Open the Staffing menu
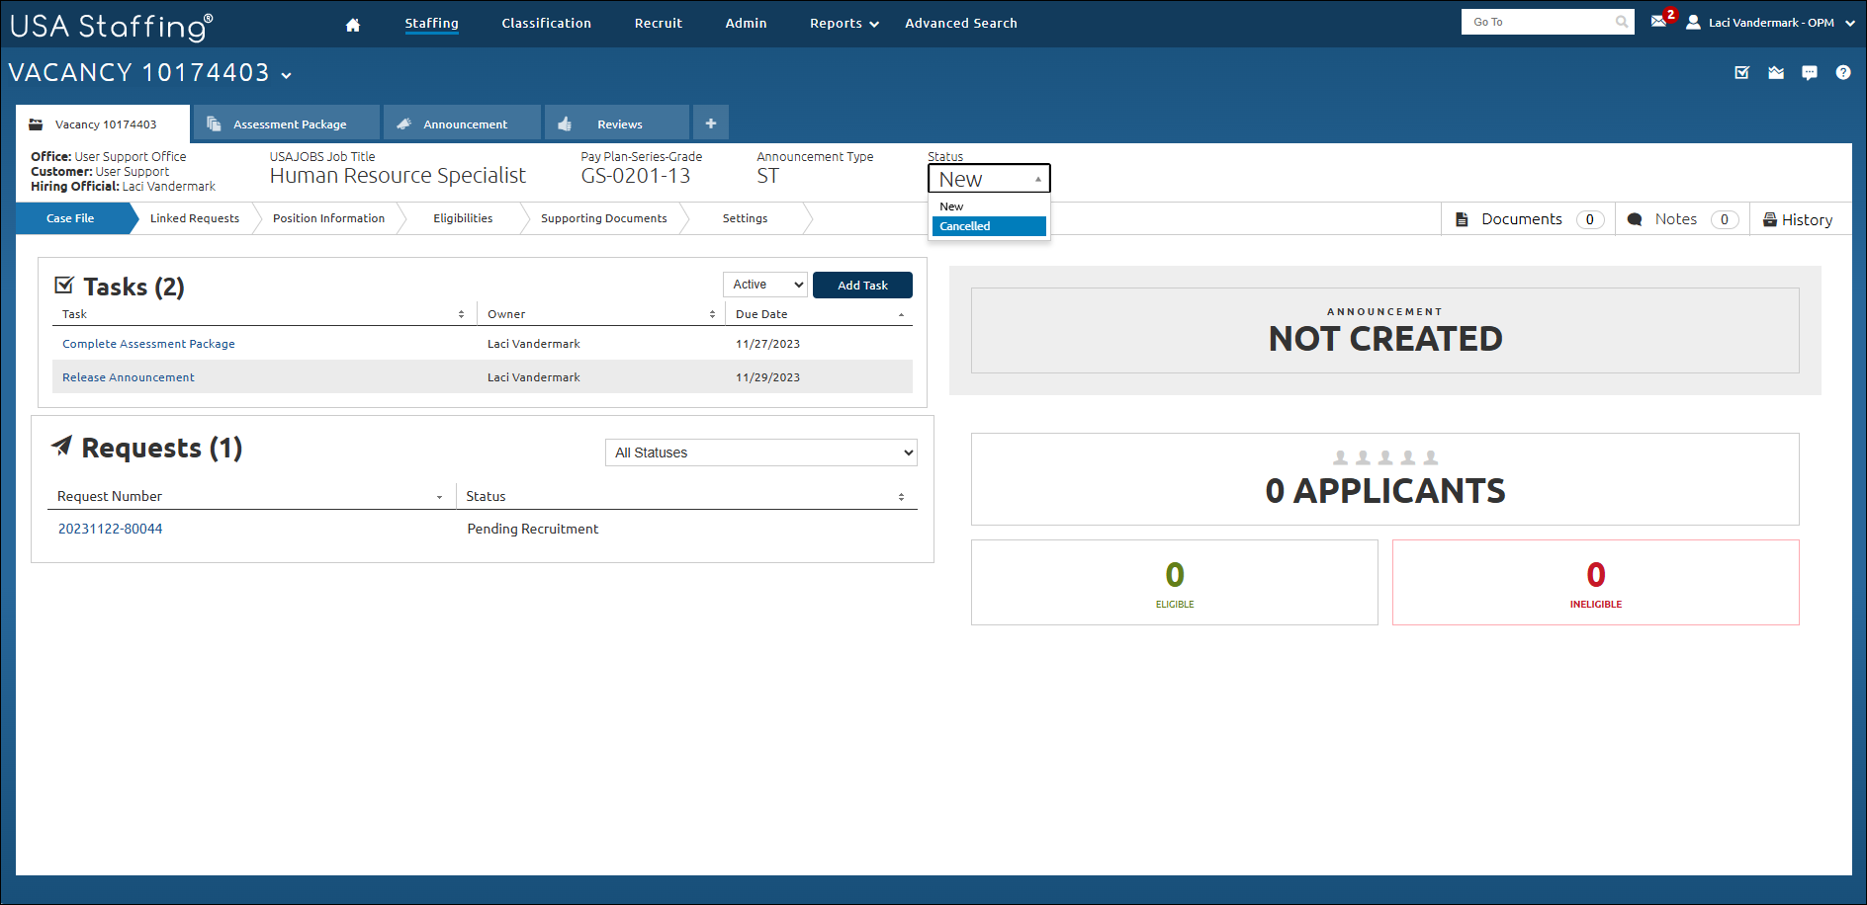 (x=431, y=24)
